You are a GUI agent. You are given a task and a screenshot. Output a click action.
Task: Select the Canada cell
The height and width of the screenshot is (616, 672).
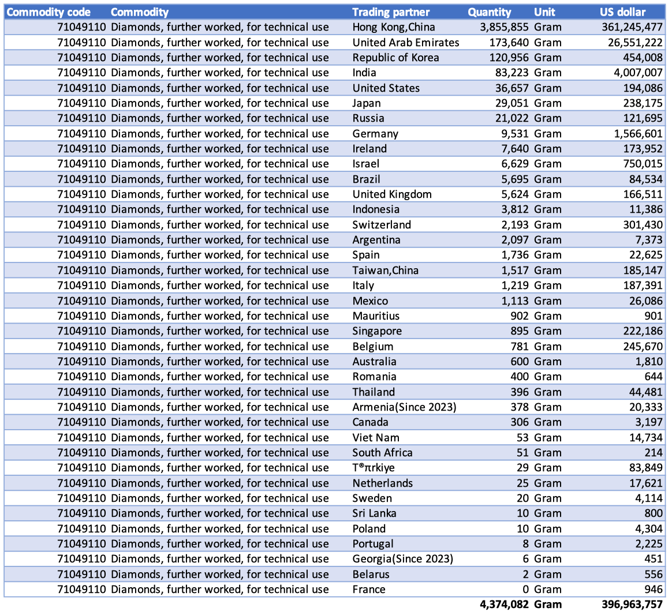point(370,422)
